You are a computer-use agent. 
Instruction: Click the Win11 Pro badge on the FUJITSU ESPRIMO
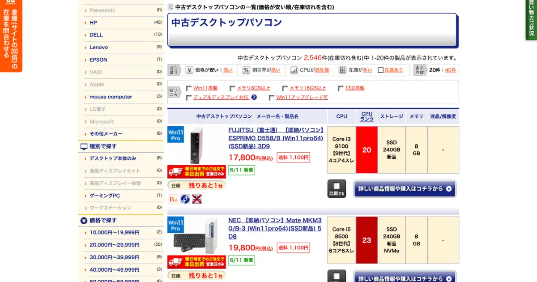[x=175, y=135]
